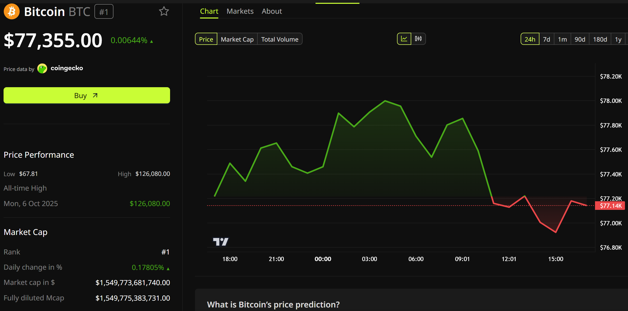This screenshot has height=311, width=628.
Task: Click the CoinGecko logo icon
Action: point(42,68)
